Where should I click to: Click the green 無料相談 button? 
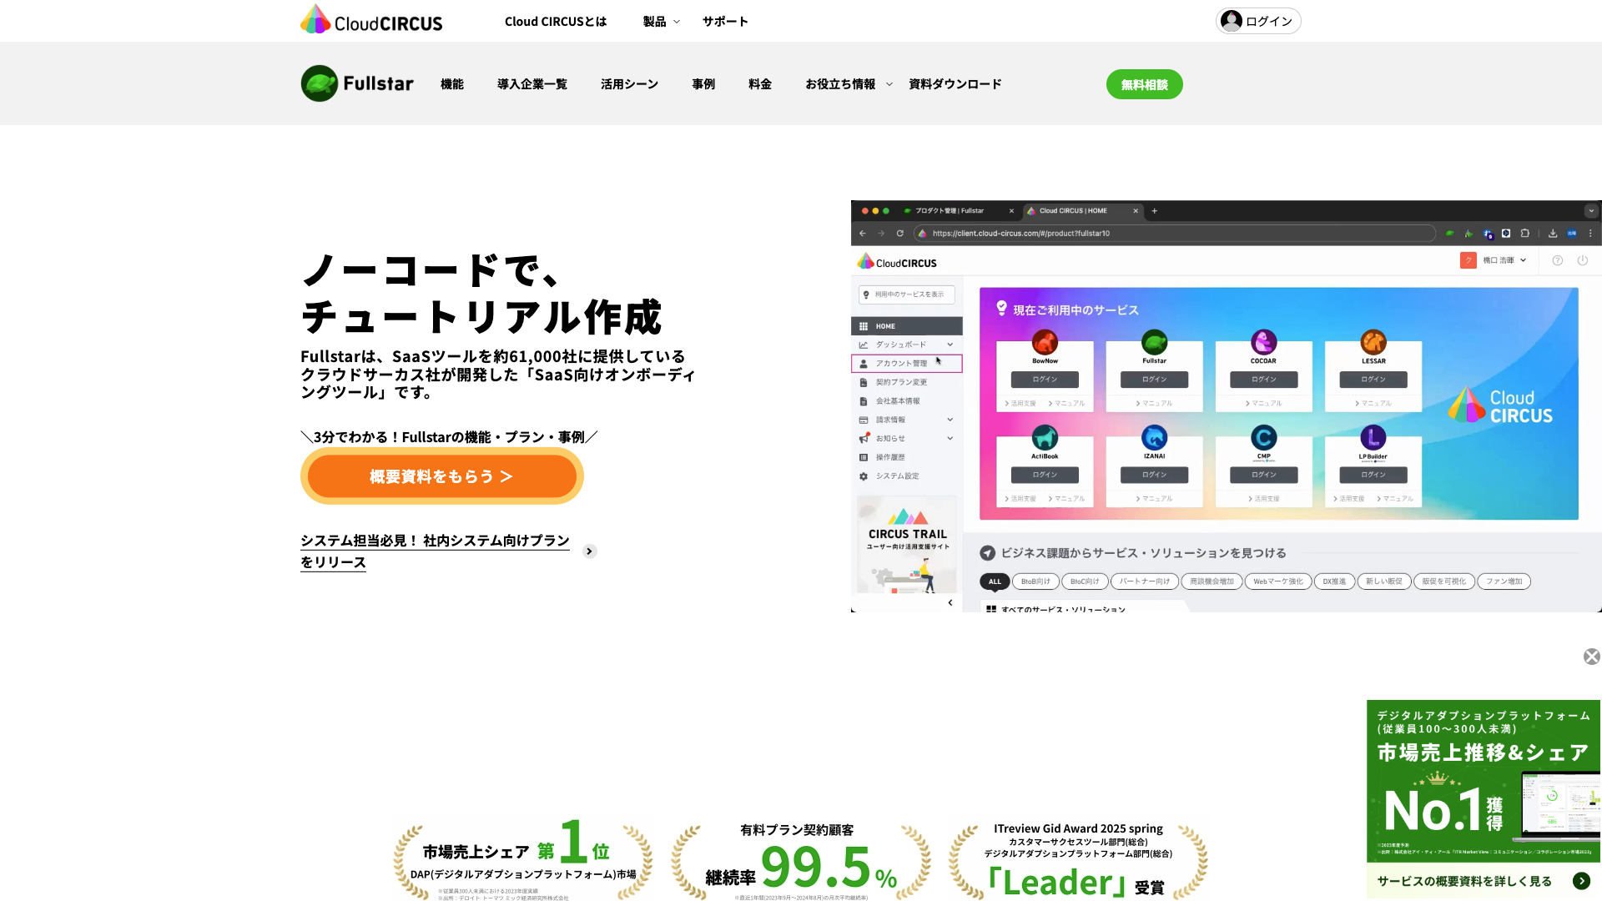coord(1144,84)
